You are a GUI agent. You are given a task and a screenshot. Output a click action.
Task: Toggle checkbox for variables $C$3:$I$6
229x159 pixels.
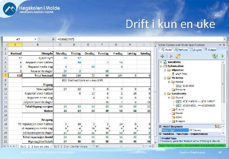click(177, 86)
